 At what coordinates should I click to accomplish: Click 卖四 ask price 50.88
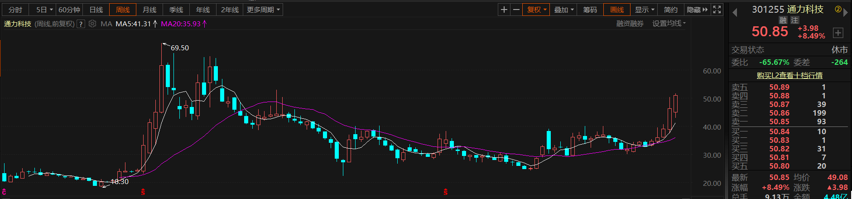(779, 96)
